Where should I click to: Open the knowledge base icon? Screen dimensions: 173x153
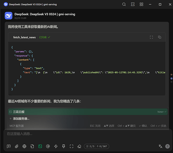[32, 146]
